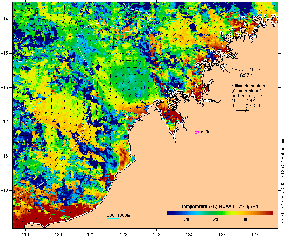Click the -19 latitude axis label
Viewport: 287px width, 238px height.
pos(5,190)
